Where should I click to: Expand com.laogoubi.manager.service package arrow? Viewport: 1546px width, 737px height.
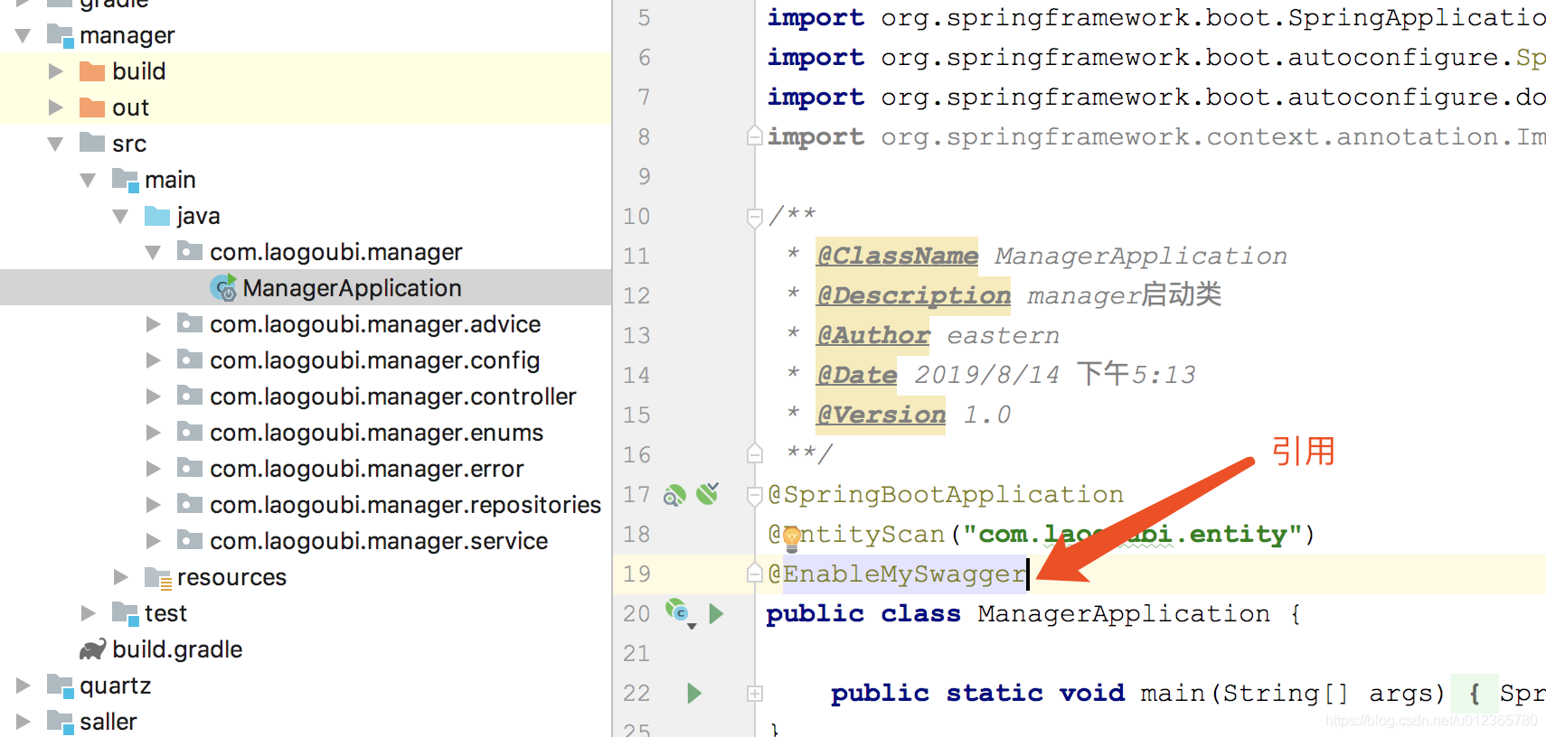click(154, 541)
